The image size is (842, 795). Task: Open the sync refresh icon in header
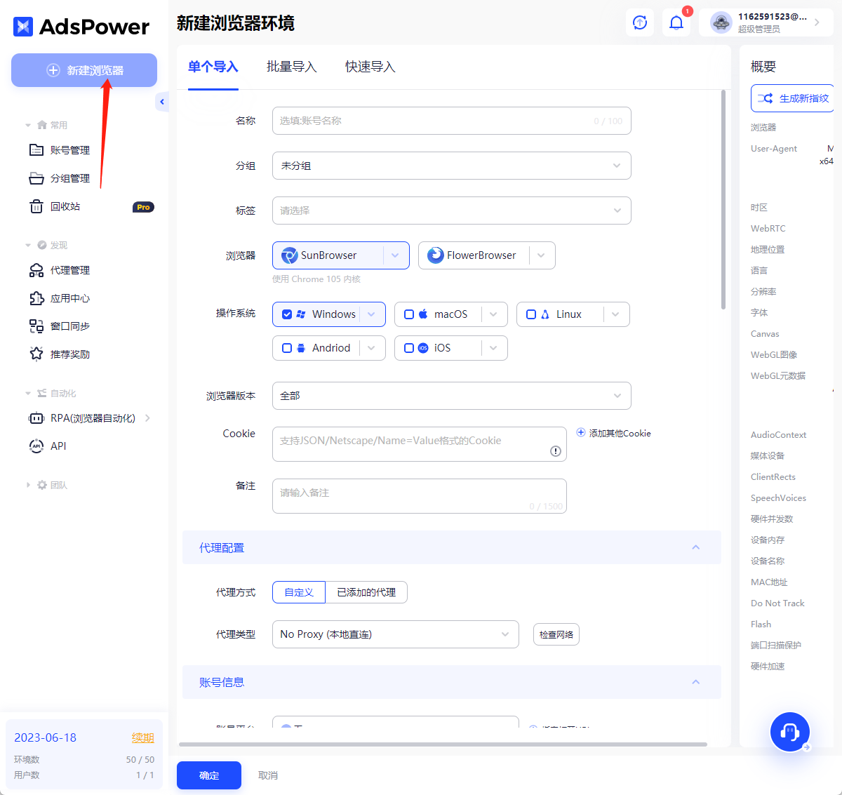(x=640, y=22)
